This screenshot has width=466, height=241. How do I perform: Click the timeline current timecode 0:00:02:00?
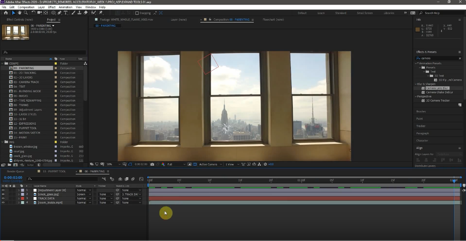pyautogui.click(x=13, y=178)
